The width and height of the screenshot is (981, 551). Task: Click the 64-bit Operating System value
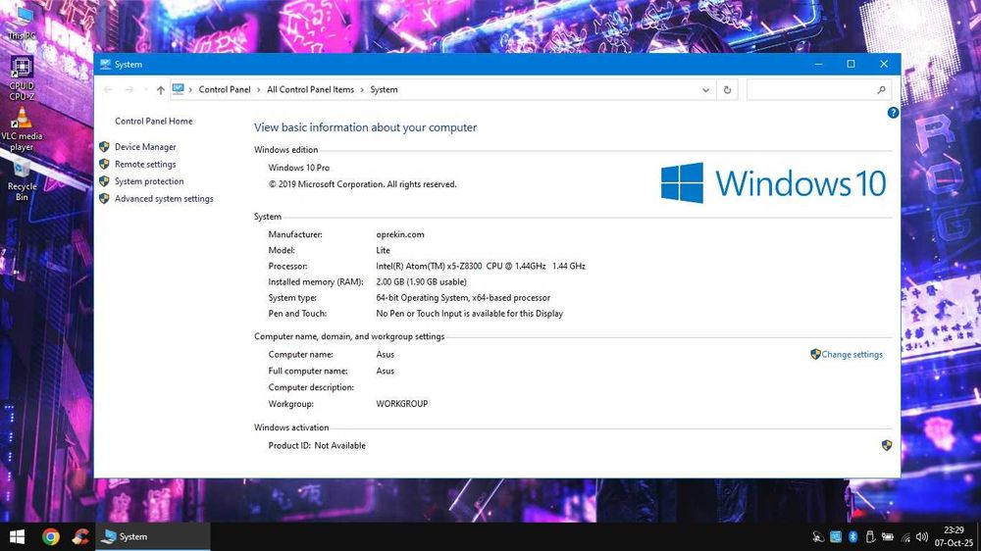pyautogui.click(x=463, y=298)
